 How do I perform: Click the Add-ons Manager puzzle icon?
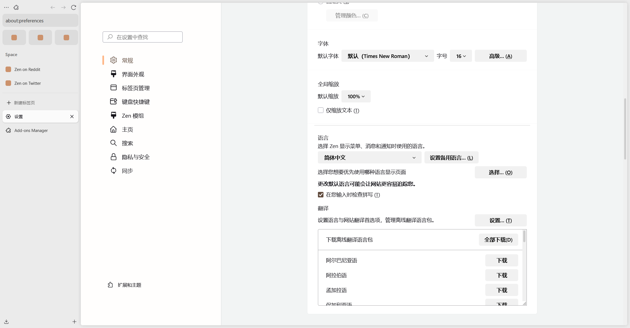tap(9, 130)
